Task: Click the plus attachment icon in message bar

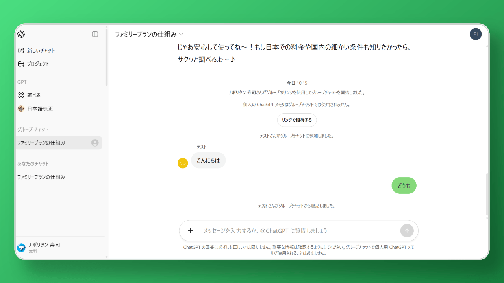Action: tap(191, 231)
